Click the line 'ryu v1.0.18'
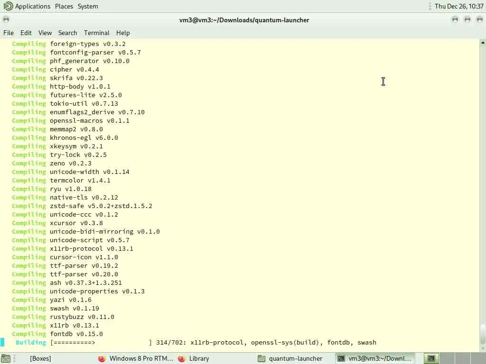Screen dimensions: 486x364 [x=71, y=189]
